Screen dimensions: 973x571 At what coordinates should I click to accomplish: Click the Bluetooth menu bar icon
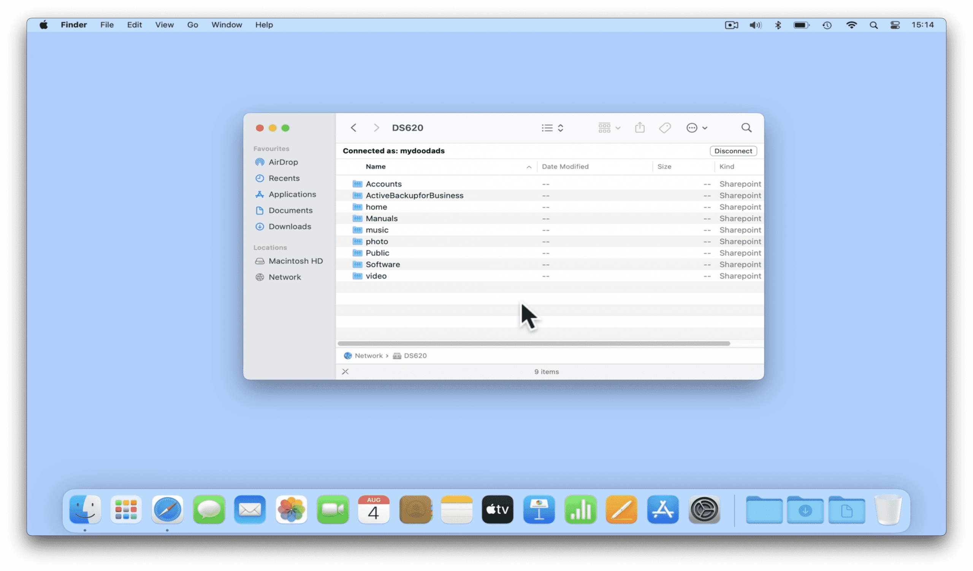pyautogui.click(x=778, y=25)
